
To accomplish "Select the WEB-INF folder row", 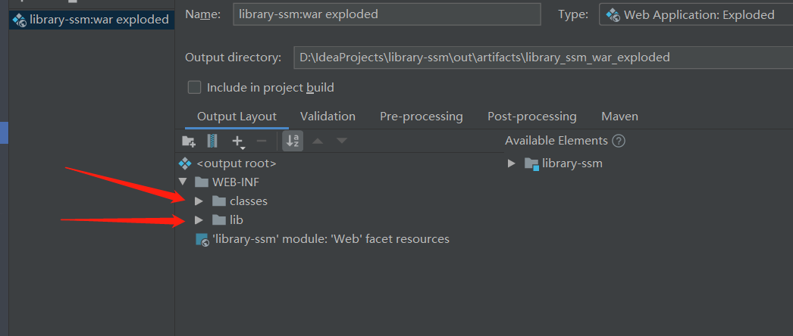I will pos(236,182).
